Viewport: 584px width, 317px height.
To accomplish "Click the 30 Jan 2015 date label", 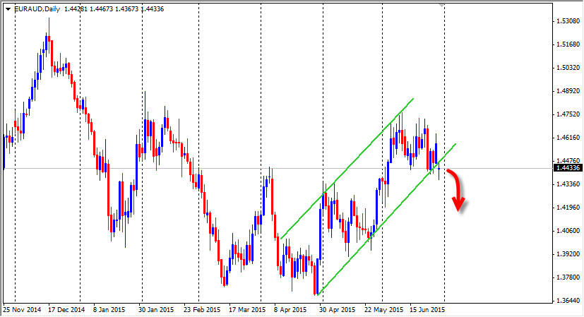I will [x=156, y=309].
